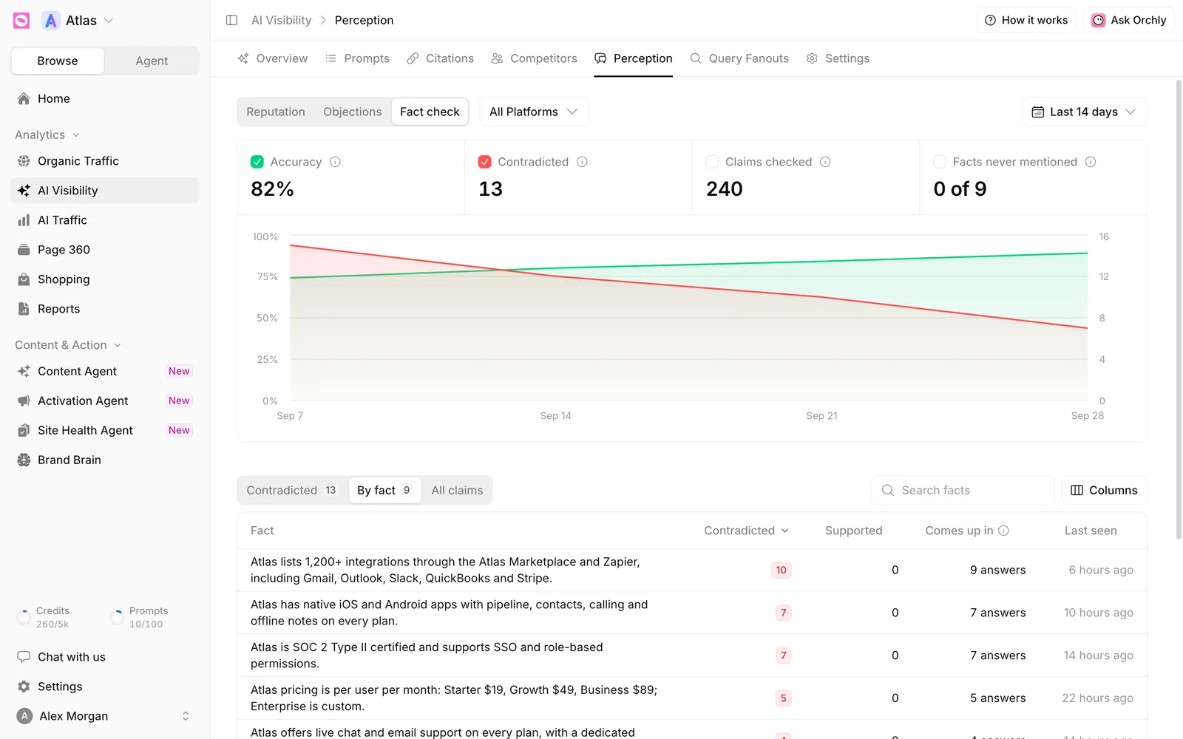Uncheck the Accuracy series checkbox

point(257,162)
